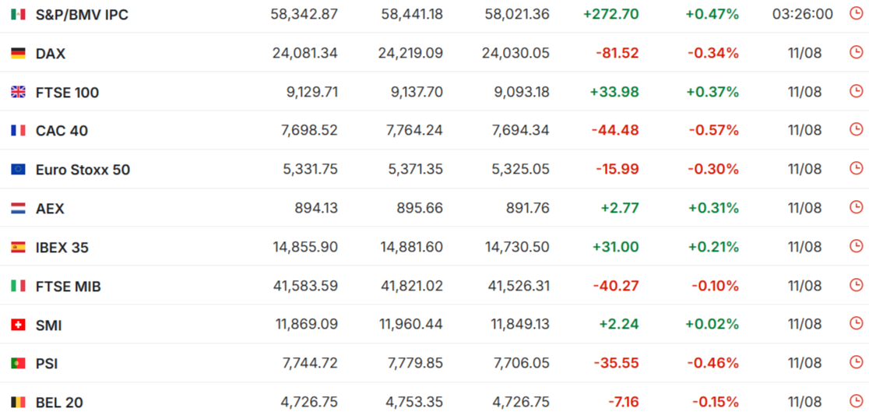Open the DAX index link

pos(51,54)
